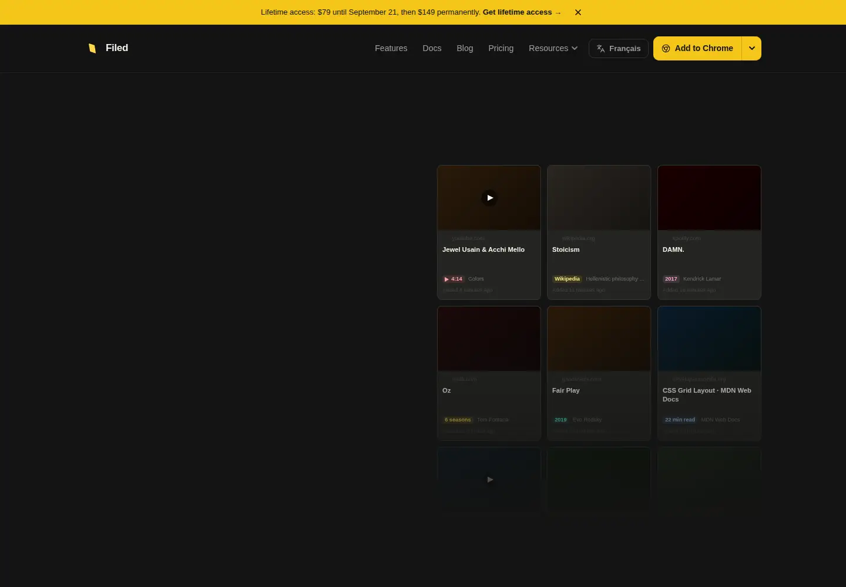Click the CSS Grid Layout · MDN Web Docs title

(707, 394)
